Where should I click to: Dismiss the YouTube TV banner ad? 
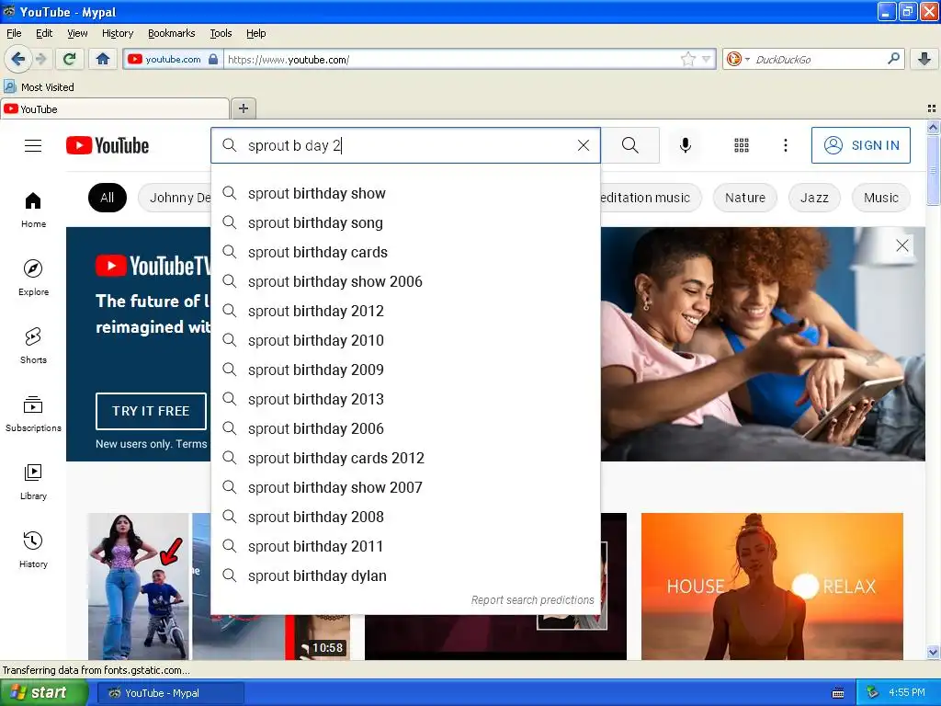pos(902,245)
